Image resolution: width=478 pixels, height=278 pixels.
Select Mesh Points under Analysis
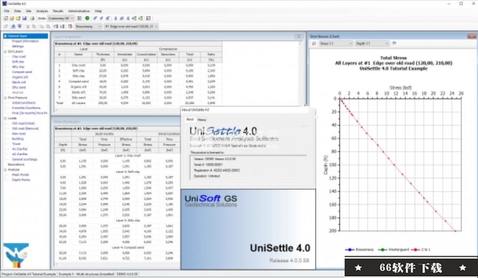coord(20,175)
